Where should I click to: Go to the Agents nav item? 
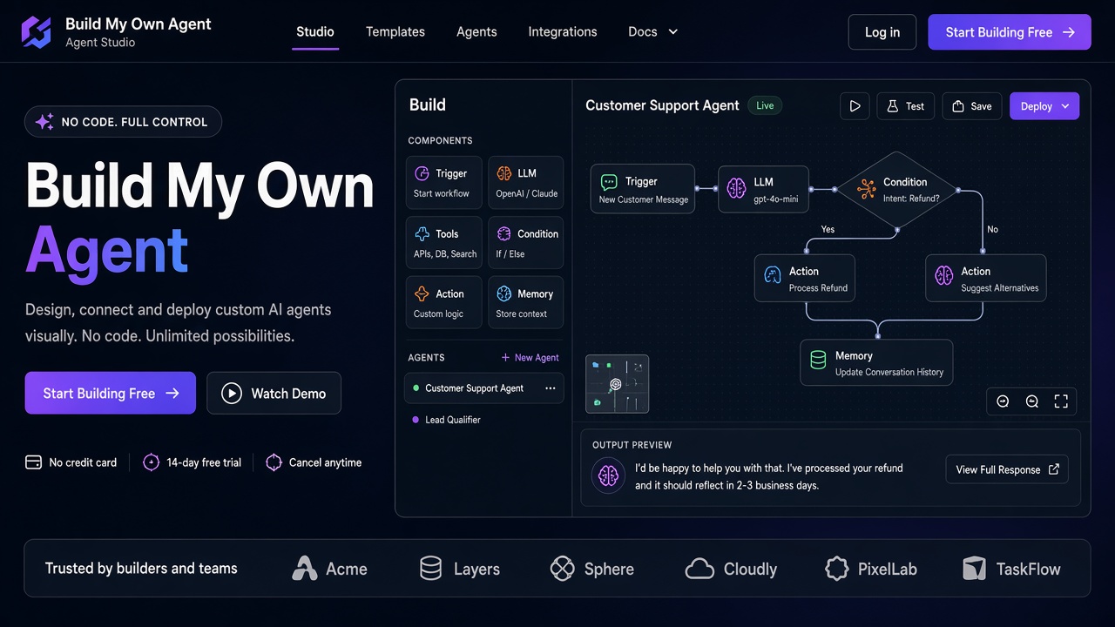tap(476, 31)
